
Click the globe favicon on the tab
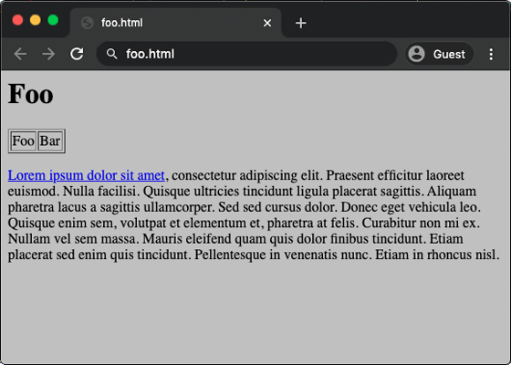(88, 23)
